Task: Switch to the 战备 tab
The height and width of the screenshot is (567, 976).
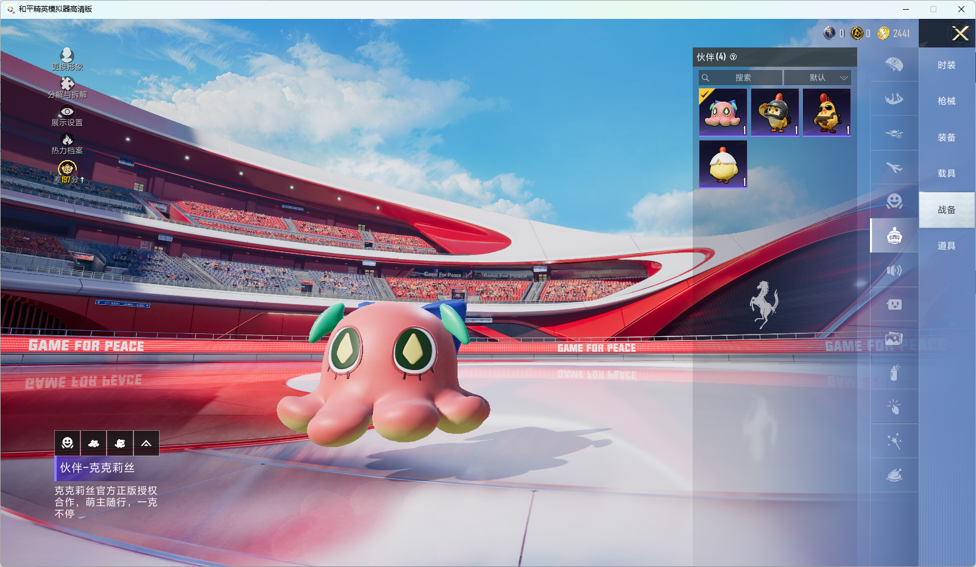Action: [947, 210]
